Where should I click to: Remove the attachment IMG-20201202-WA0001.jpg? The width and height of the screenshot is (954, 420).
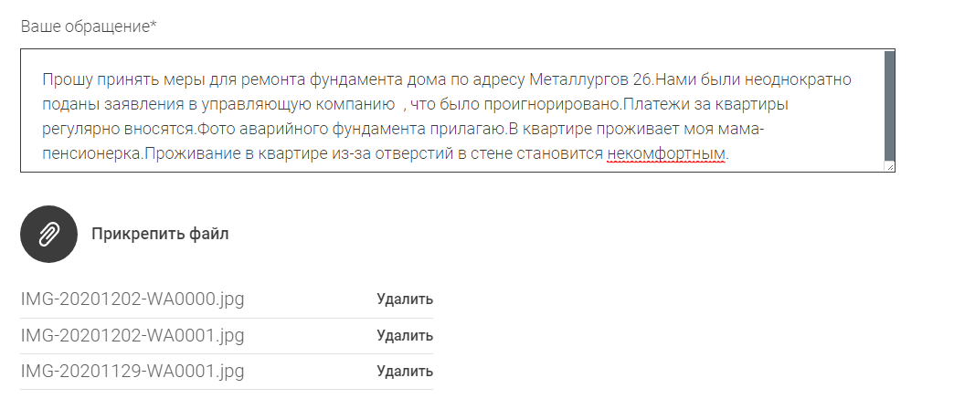[x=405, y=335]
